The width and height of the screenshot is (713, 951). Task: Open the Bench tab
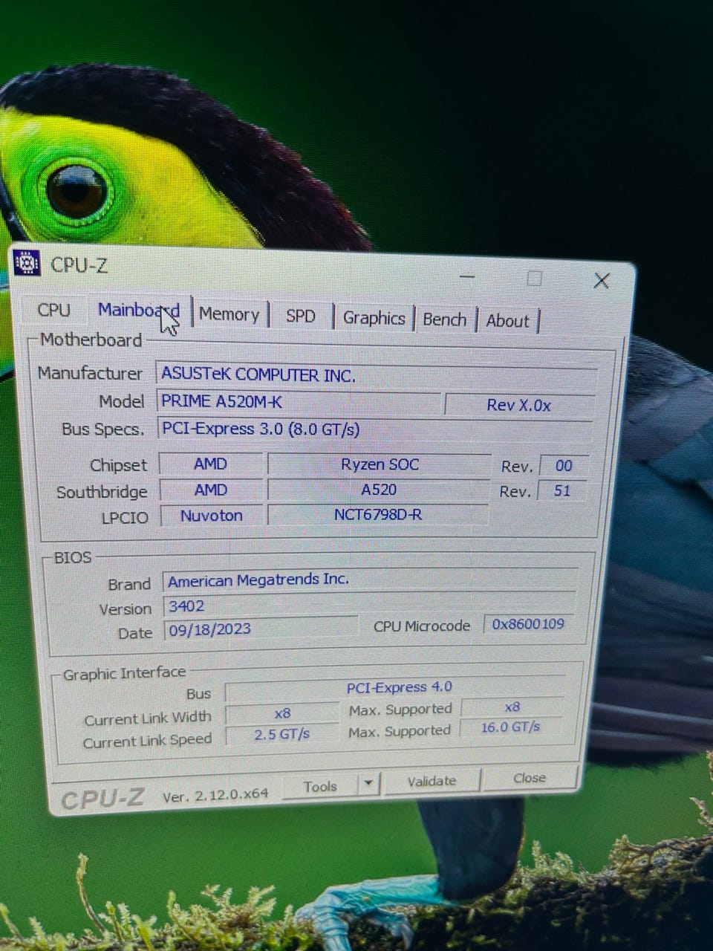tap(444, 319)
